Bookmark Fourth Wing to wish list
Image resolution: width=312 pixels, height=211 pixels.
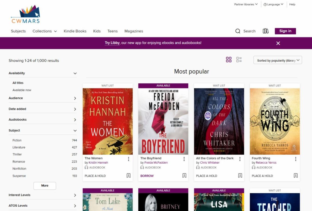pos(296,176)
